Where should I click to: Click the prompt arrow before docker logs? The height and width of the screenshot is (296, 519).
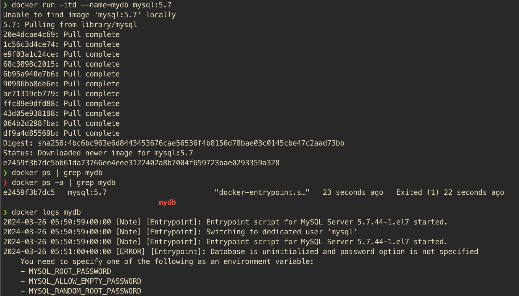(x=5, y=212)
